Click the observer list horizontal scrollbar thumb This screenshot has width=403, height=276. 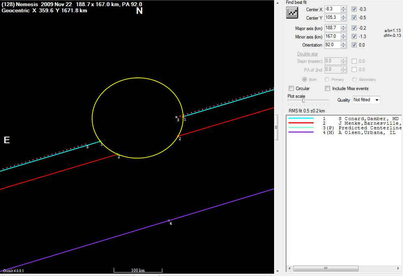[x=326, y=268]
